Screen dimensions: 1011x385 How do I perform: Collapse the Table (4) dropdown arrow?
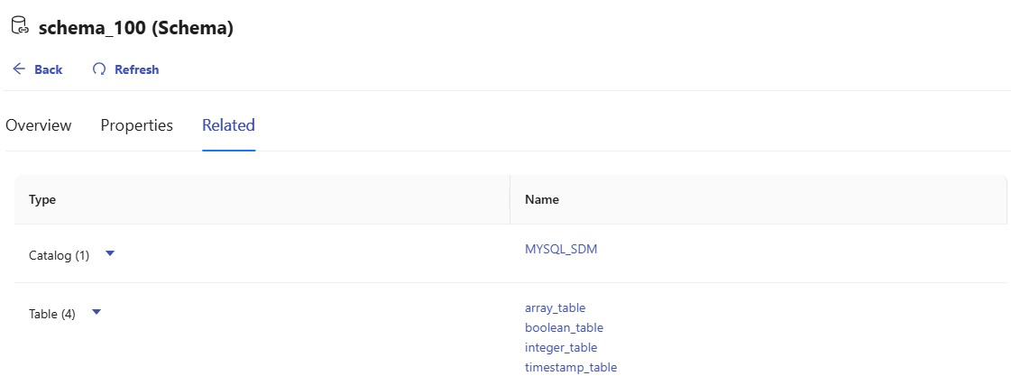coord(97,313)
